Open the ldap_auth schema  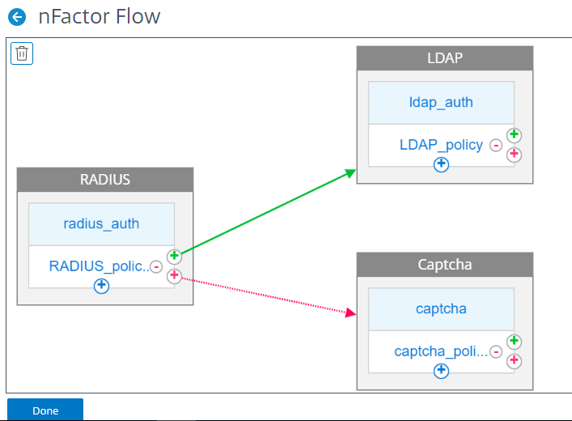(x=441, y=102)
